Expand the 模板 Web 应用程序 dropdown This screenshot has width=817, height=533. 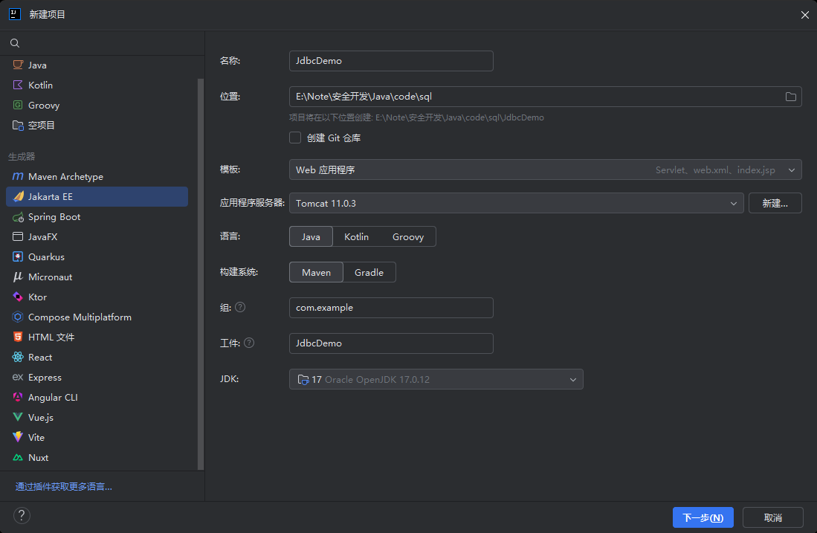[x=545, y=169]
